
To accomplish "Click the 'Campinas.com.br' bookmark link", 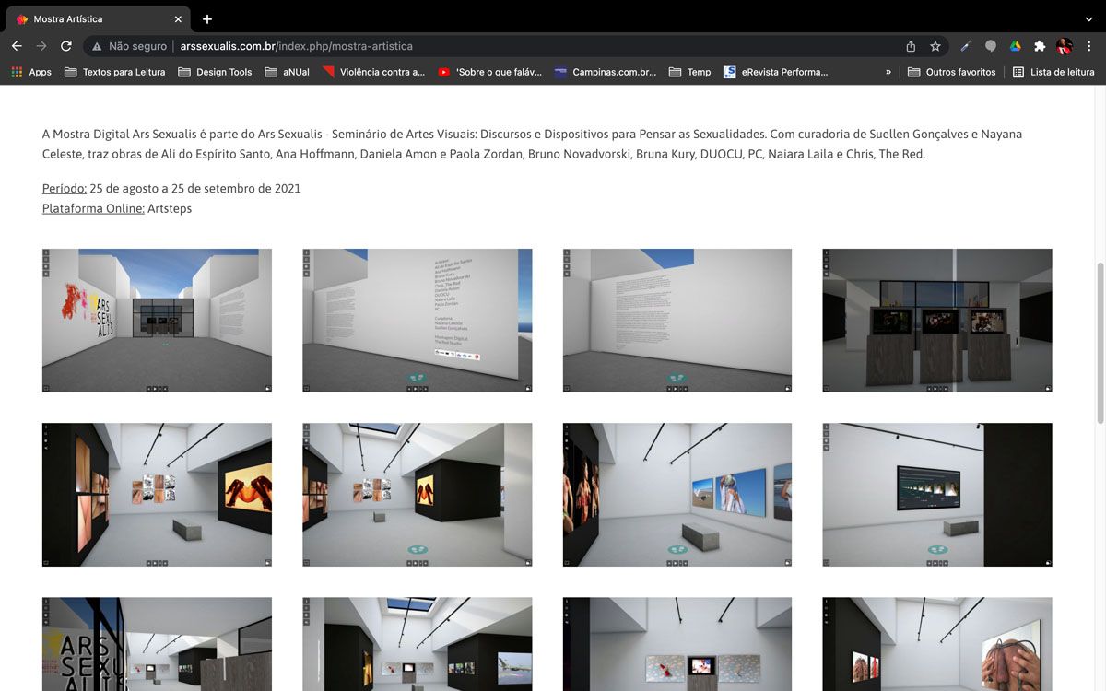I will 606,72.
